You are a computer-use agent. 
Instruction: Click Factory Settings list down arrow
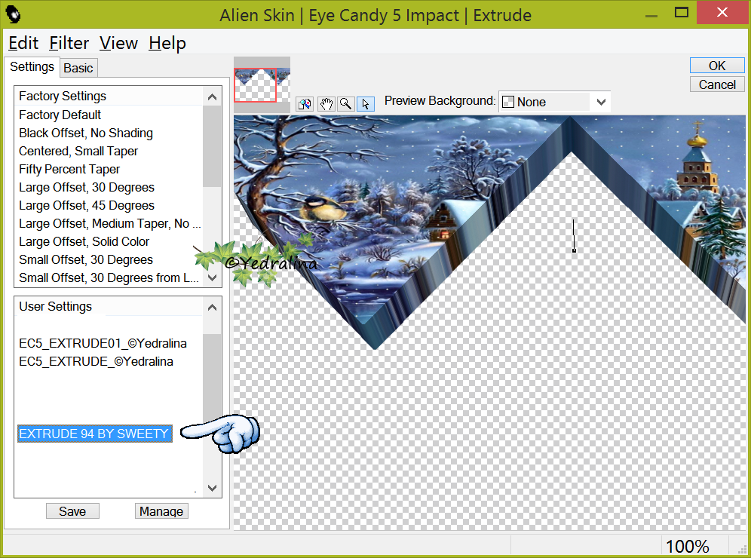[x=213, y=277]
